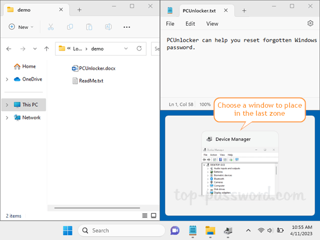
Task: Open the View menu in Notepad
Action: (x=212, y=23)
